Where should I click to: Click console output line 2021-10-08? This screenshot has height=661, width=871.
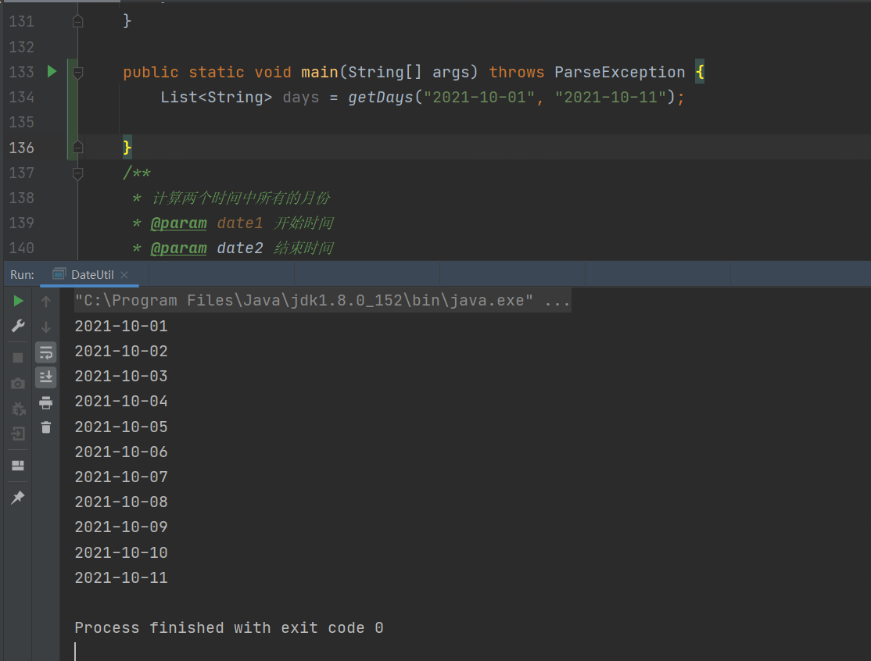pyautogui.click(x=121, y=502)
